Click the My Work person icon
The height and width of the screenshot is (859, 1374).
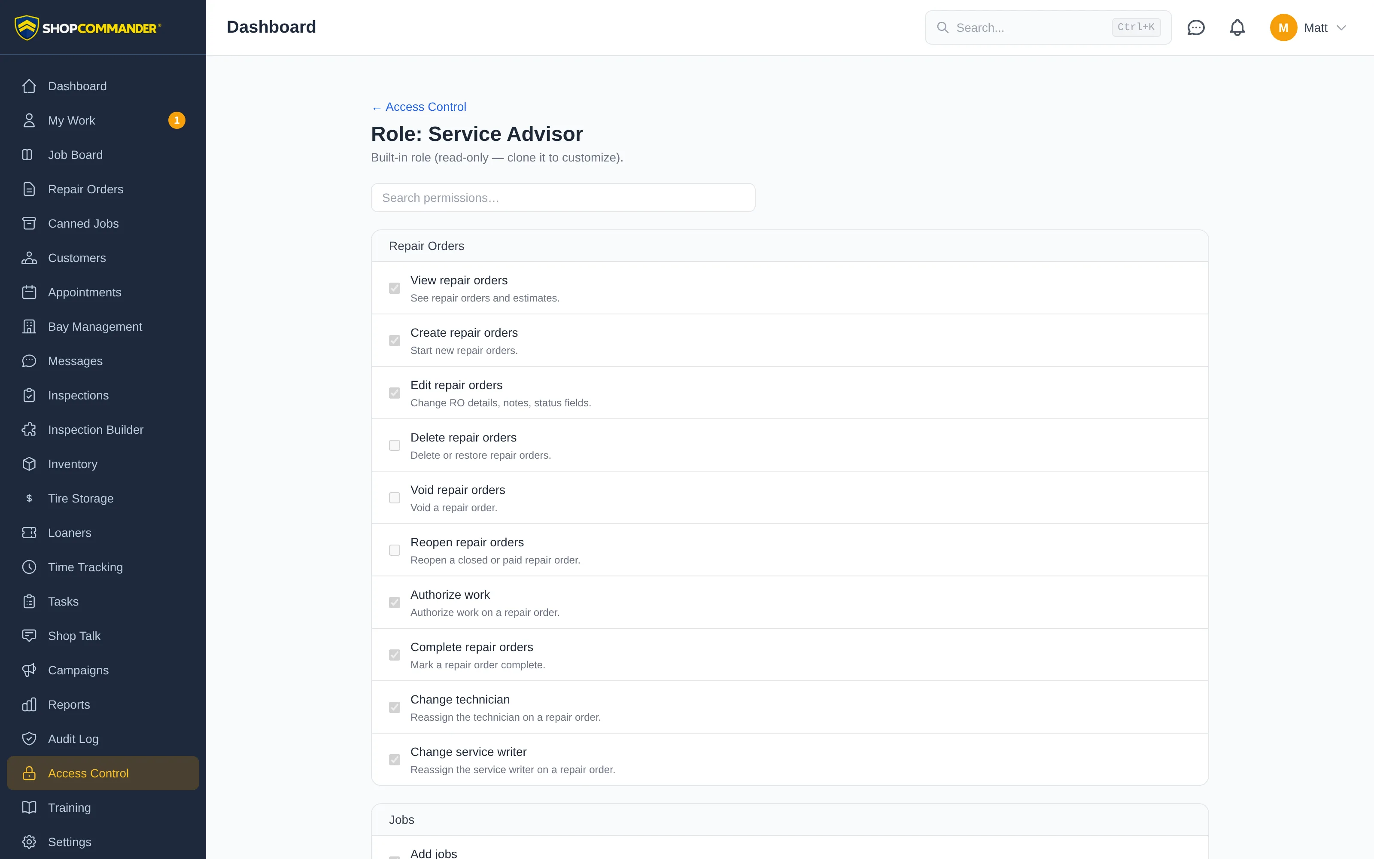(29, 120)
